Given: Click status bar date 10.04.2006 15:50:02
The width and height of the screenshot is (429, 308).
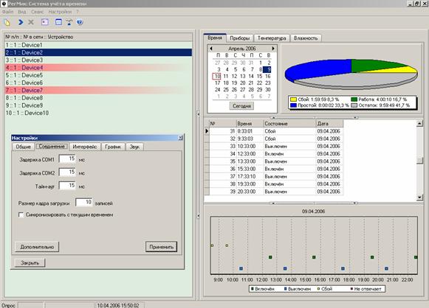Looking at the screenshot, I should point(118,305).
